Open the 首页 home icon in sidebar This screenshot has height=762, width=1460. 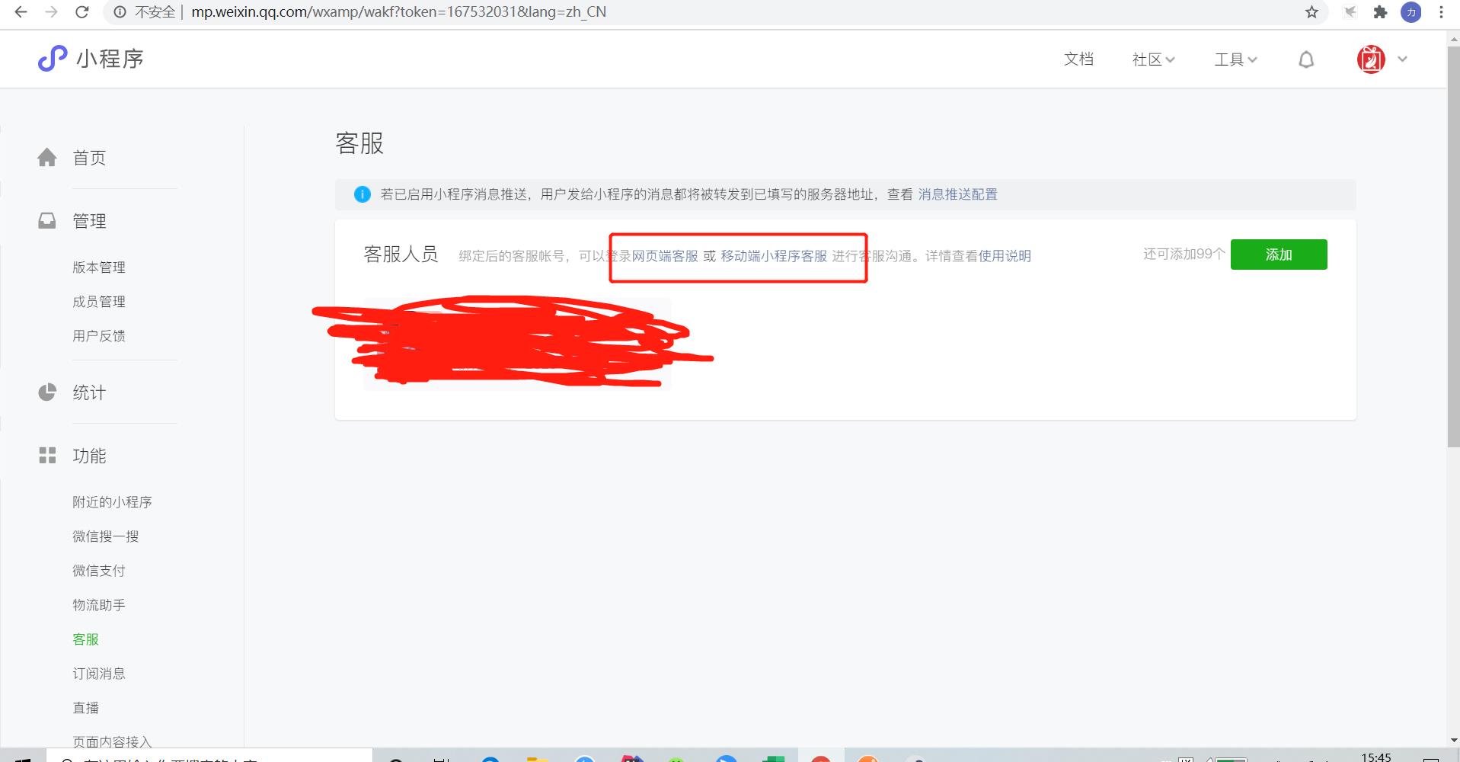coord(47,157)
